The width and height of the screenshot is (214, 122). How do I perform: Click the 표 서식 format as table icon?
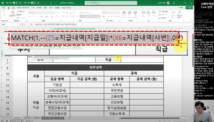click(129, 13)
